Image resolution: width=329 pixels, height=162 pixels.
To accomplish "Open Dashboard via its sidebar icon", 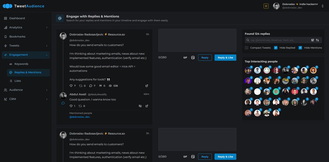I will click(5, 18).
